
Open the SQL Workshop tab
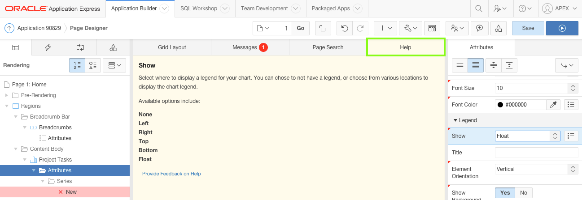[199, 9]
